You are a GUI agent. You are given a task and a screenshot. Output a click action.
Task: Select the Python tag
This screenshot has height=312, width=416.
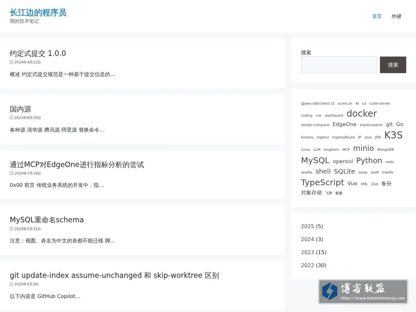[x=369, y=160]
